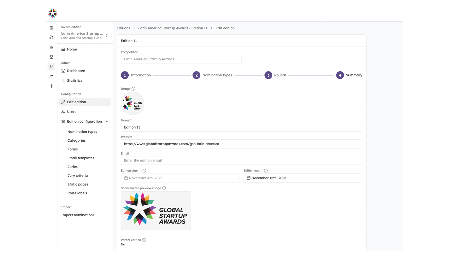Open the people icon in the icon rail
Screen dimensions: 449x257
(x=51, y=76)
